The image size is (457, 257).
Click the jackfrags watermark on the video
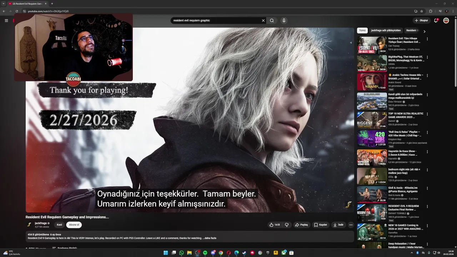click(x=348, y=205)
